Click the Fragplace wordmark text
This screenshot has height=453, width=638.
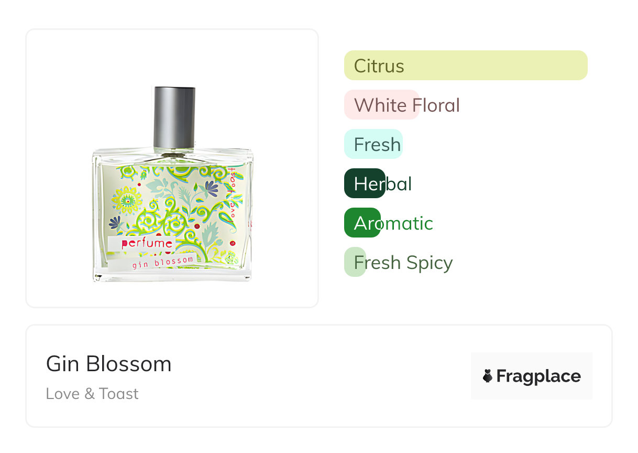538,376
